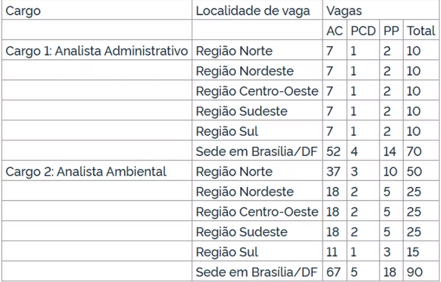Select the total value 70 cell

[x=414, y=152]
